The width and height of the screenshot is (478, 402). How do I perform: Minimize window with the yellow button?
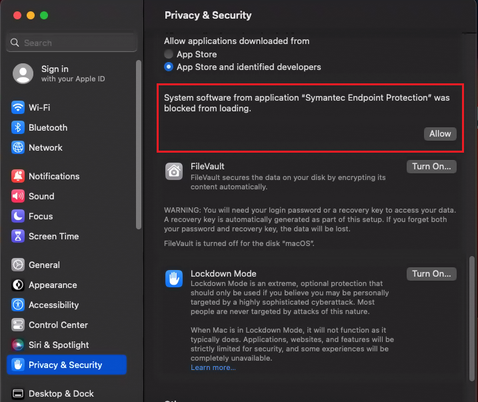click(x=31, y=15)
